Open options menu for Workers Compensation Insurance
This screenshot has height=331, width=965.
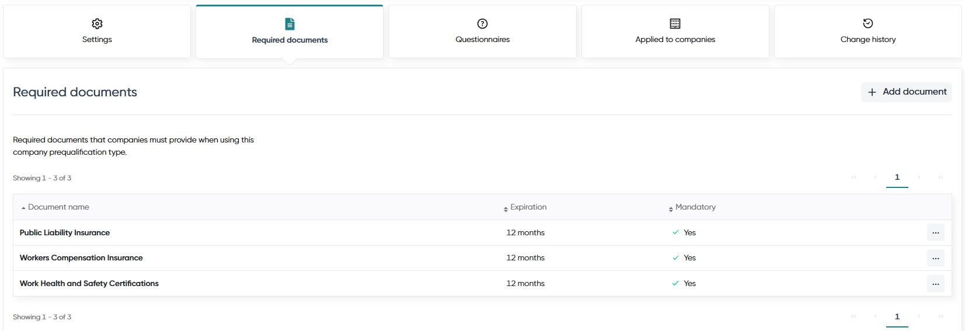(935, 258)
